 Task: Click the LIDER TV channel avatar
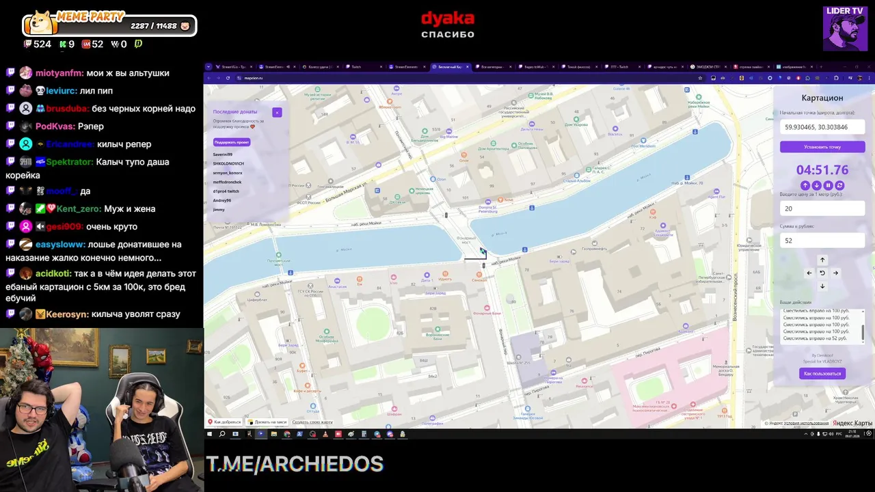[x=845, y=29]
